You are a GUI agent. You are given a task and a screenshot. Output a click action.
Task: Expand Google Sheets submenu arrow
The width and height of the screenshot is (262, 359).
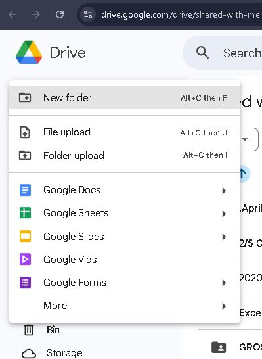[224, 214]
